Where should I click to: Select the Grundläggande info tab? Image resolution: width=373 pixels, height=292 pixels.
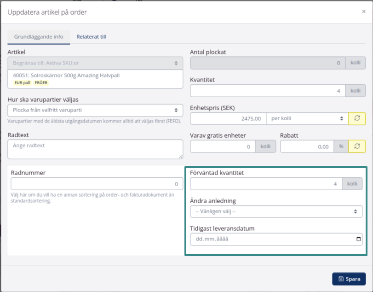[39, 37]
